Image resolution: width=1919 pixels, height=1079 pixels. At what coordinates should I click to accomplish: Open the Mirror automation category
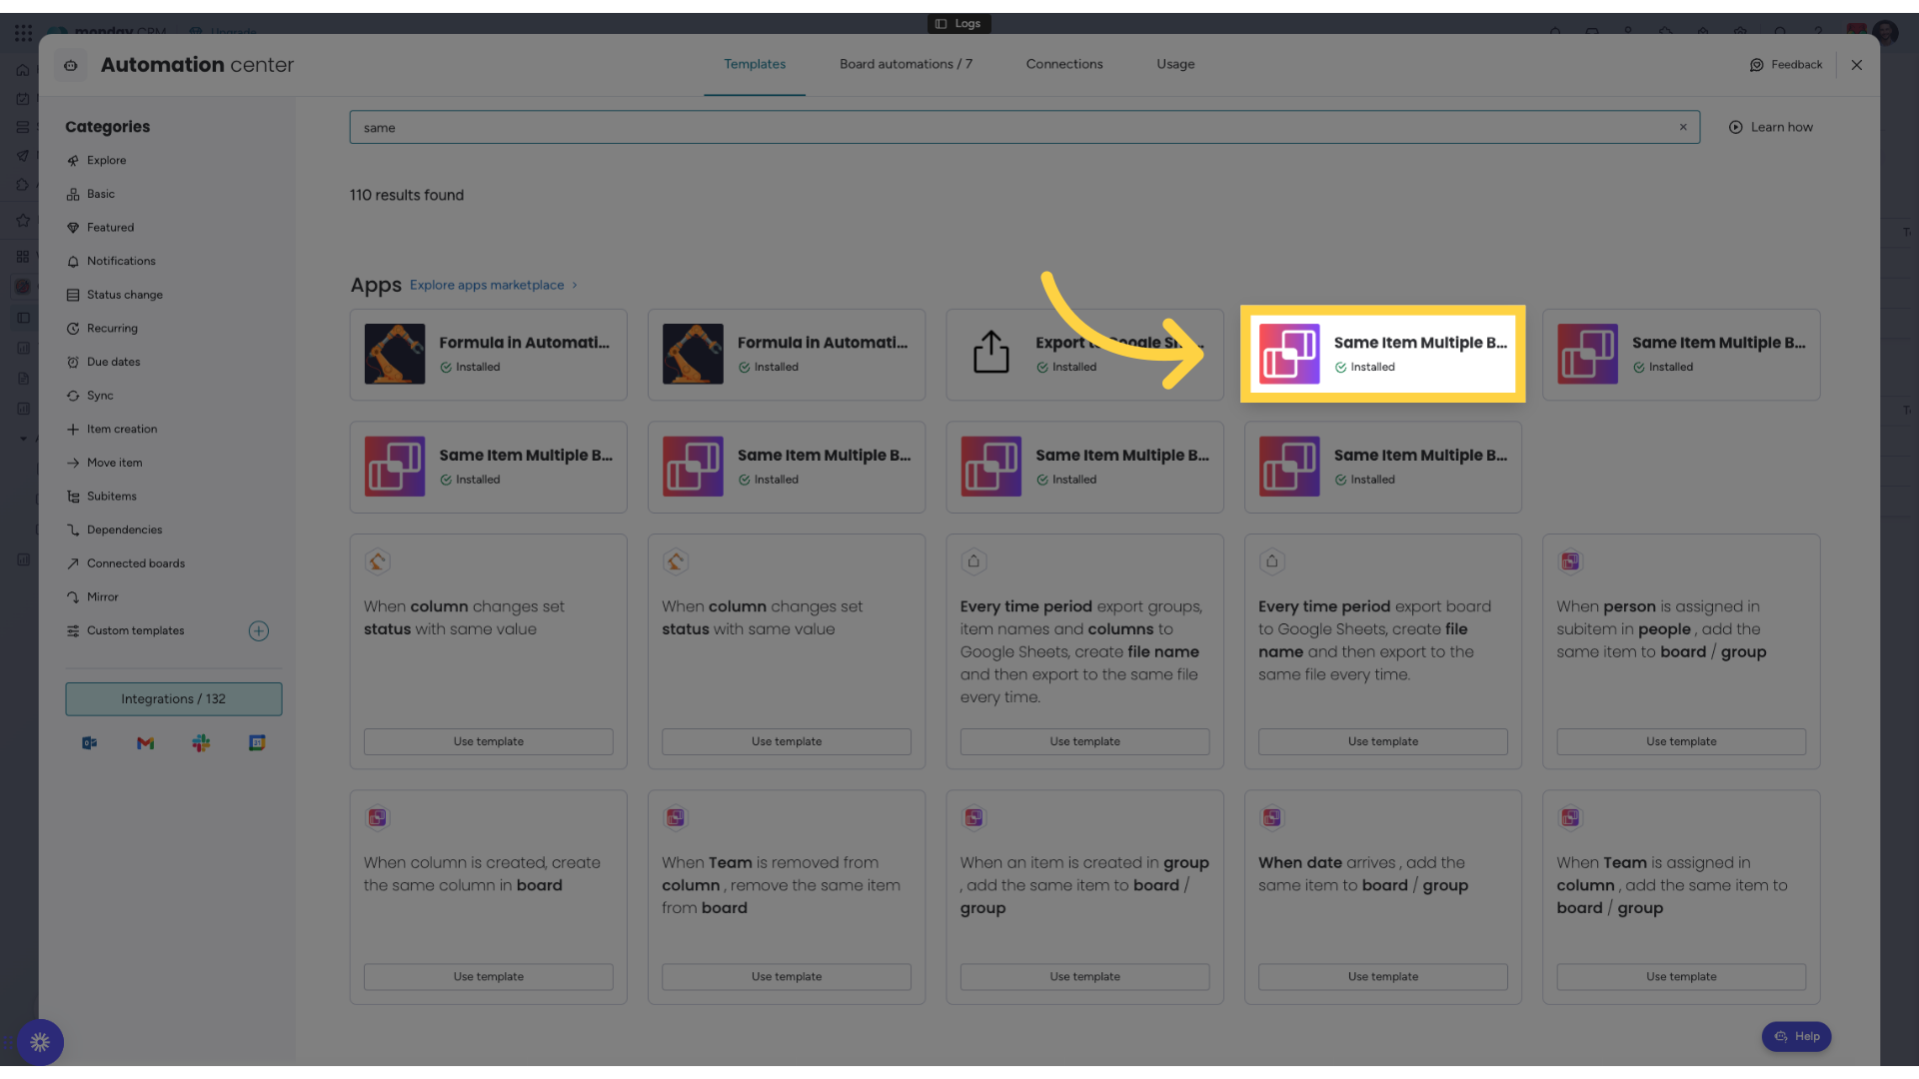click(x=101, y=596)
